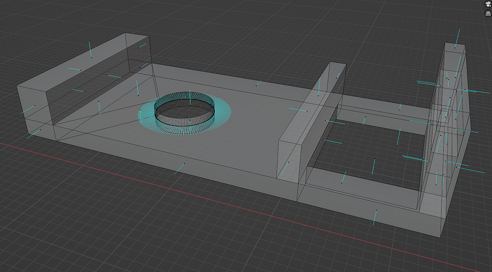Switch perspective/orthographic view with grid icon
492x272 pixels.
pyautogui.click(x=488, y=13)
